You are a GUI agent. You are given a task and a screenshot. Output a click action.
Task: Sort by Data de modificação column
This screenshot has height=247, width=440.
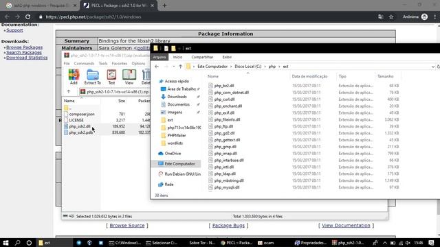pyautogui.click(x=309, y=76)
